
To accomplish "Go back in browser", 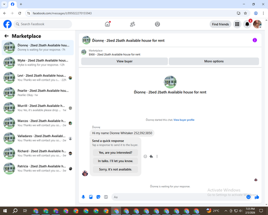I will (5, 13).
